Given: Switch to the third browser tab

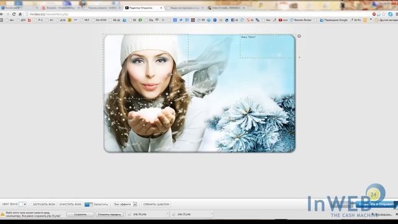Looking at the screenshot, I should coord(103,8).
